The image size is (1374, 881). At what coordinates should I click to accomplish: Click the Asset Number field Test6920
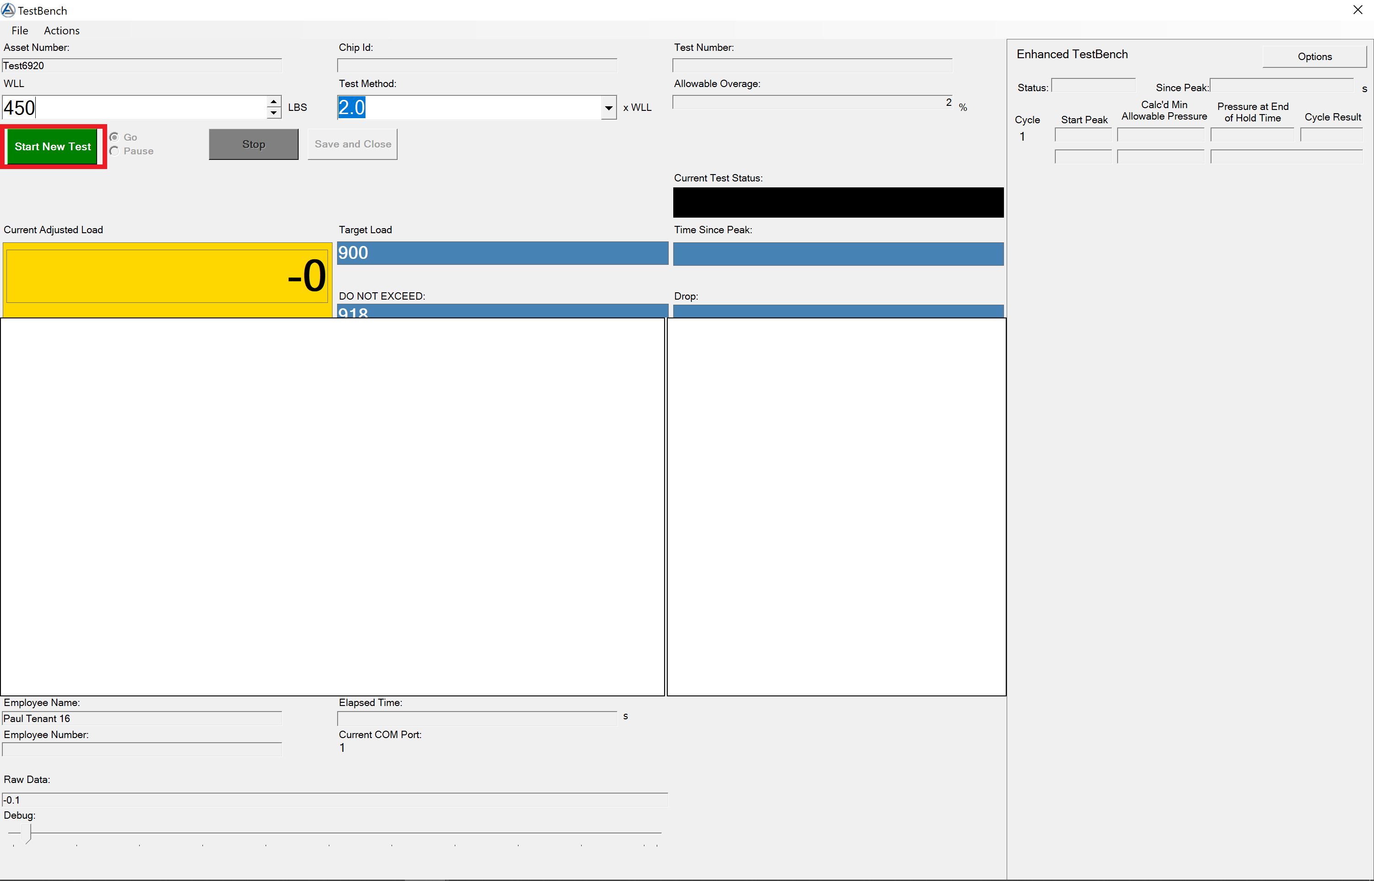(x=141, y=66)
